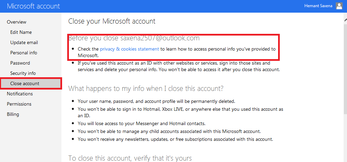
Task: Click the scrollbar up arrow
Action: [345, 20]
